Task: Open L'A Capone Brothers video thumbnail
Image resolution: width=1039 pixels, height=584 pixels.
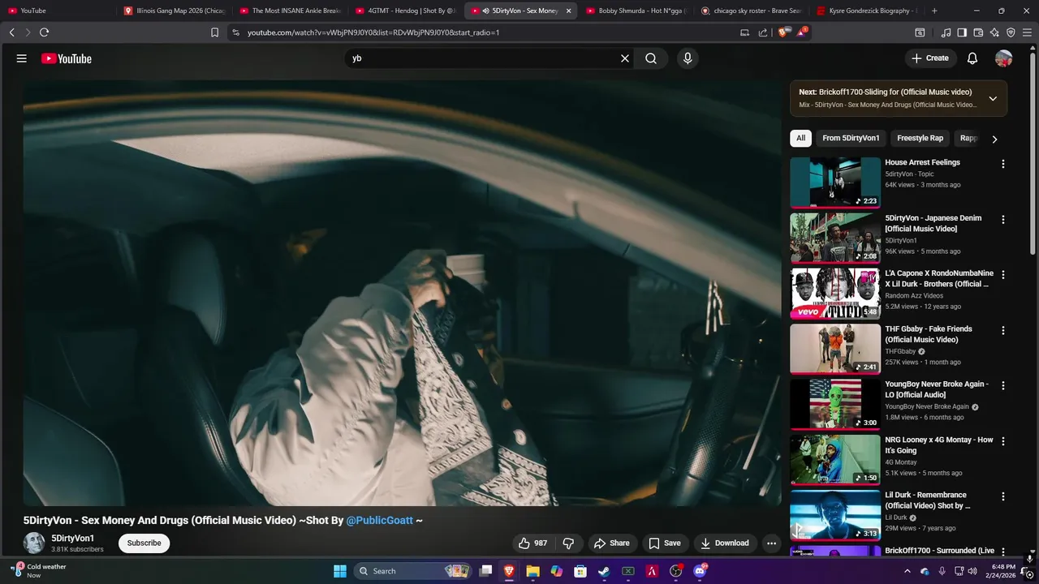Action: [x=835, y=294]
